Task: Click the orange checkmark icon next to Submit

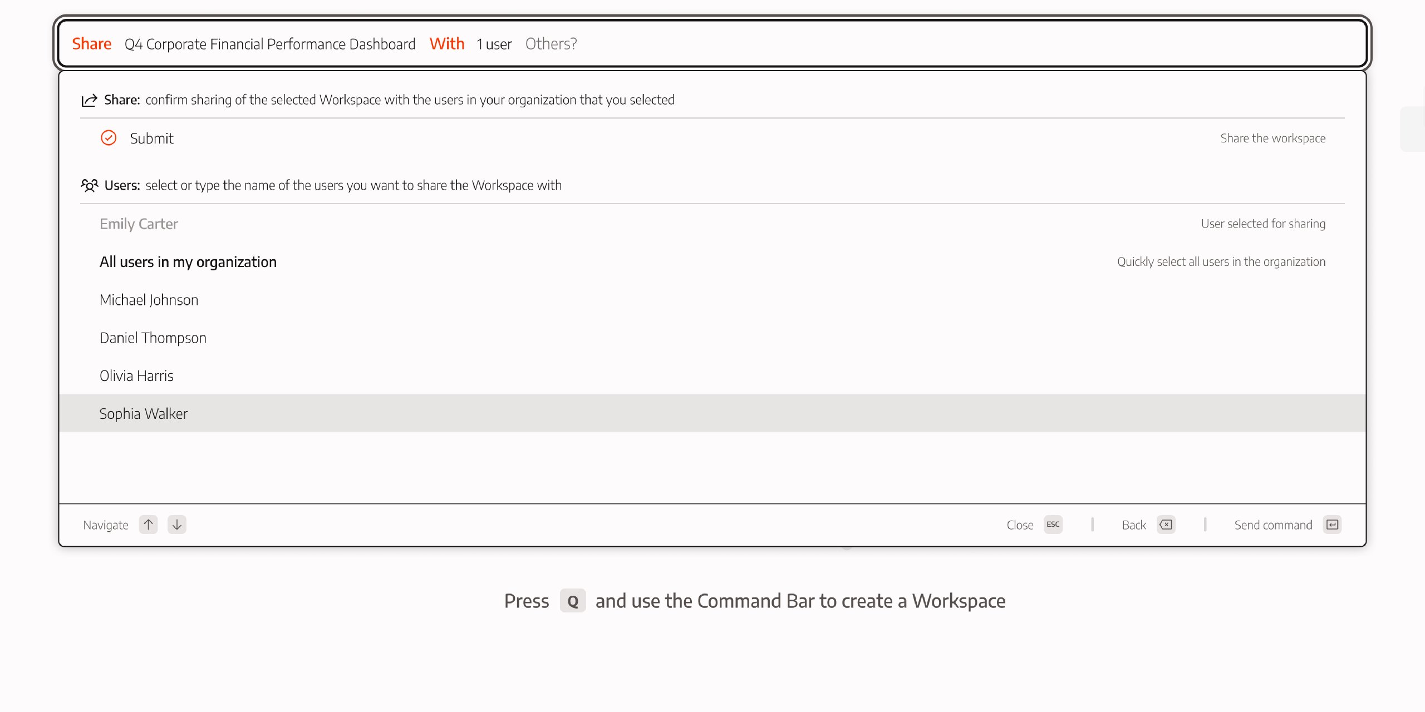Action: tap(109, 137)
